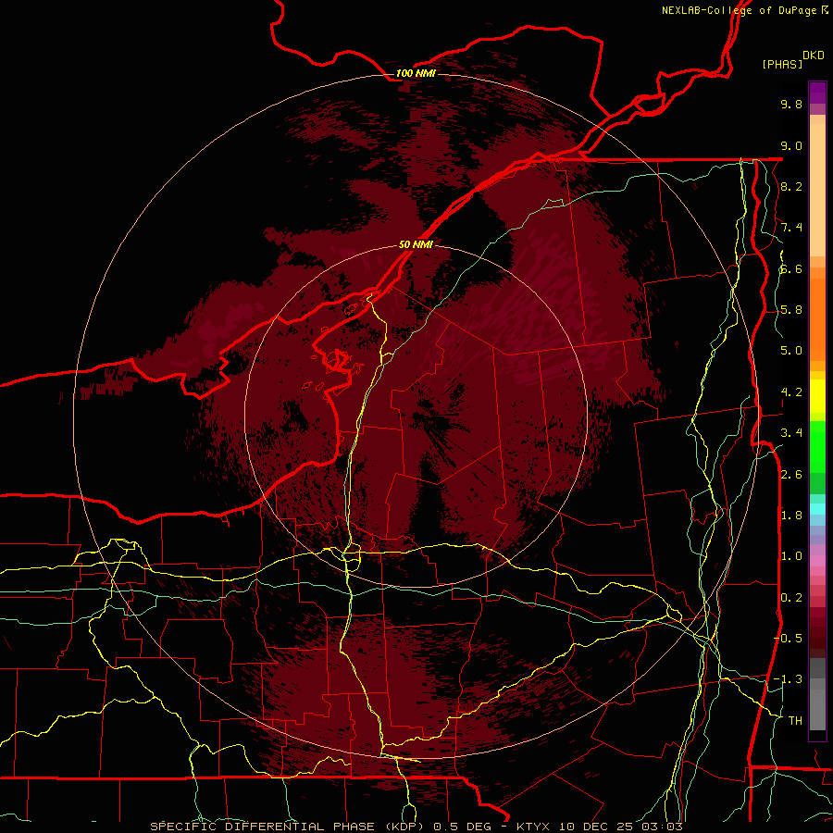Pick the purple swatch atop the color bar

click(817, 93)
